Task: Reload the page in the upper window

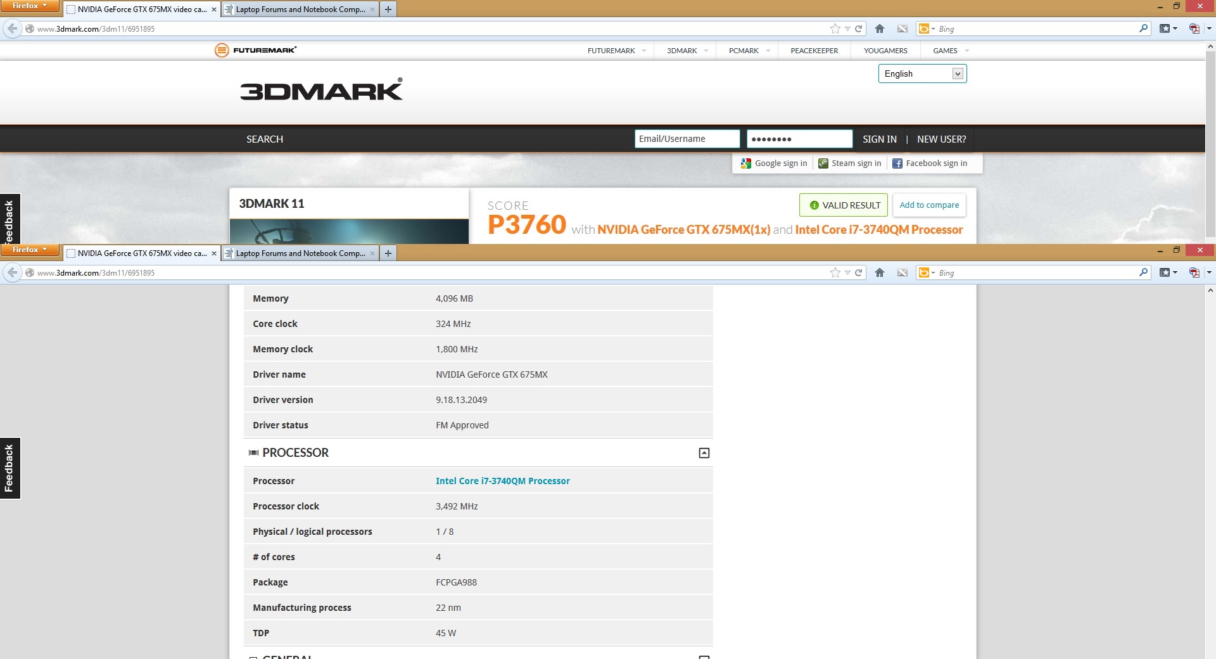Action: [859, 29]
